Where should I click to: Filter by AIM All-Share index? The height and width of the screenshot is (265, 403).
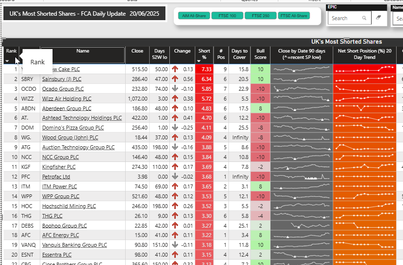194,16
